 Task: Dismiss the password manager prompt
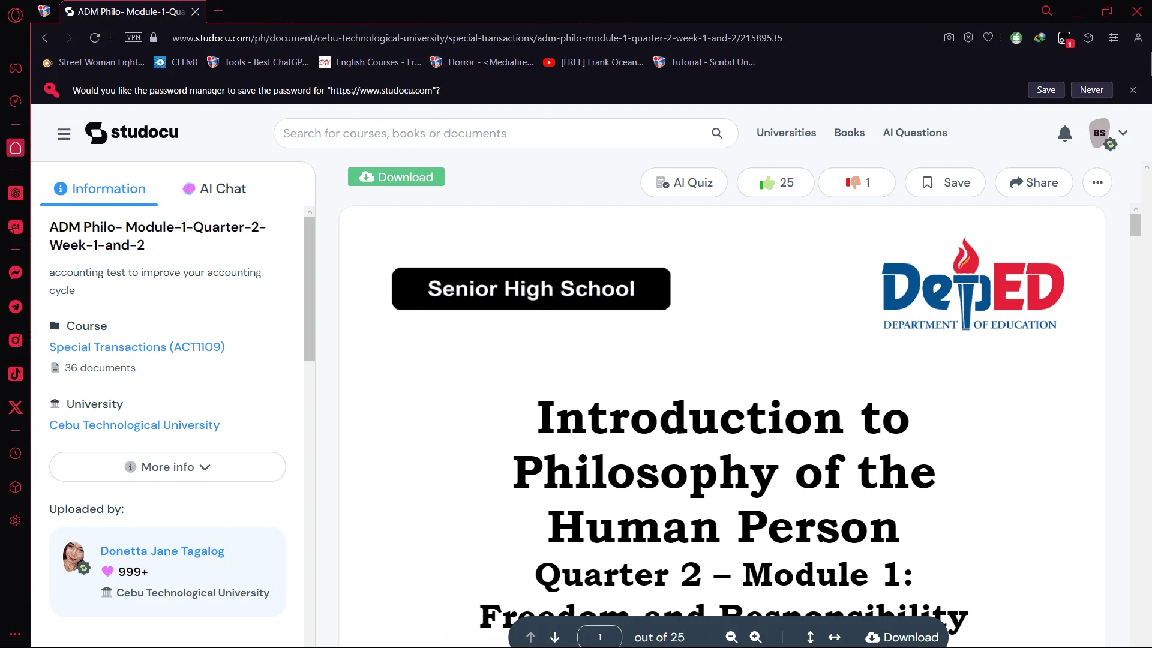coord(1133,90)
